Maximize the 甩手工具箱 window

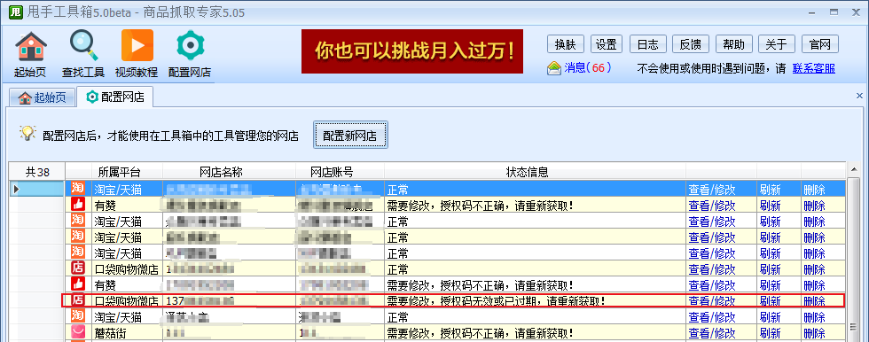833,12
